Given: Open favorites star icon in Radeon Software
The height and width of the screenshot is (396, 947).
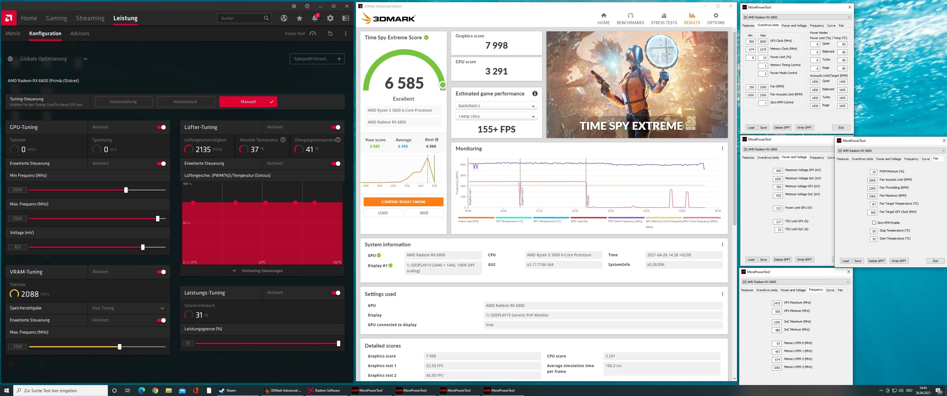Looking at the screenshot, I should coord(300,18).
